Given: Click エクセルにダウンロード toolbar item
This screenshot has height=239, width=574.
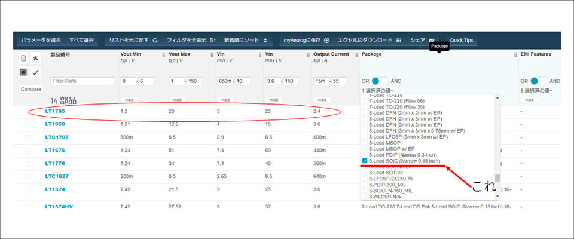Looking at the screenshot, I should point(370,40).
